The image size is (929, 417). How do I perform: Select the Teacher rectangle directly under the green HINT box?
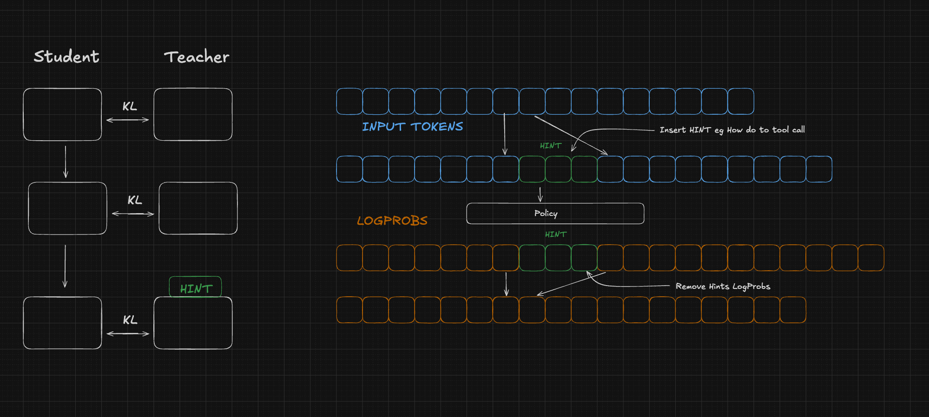193,323
